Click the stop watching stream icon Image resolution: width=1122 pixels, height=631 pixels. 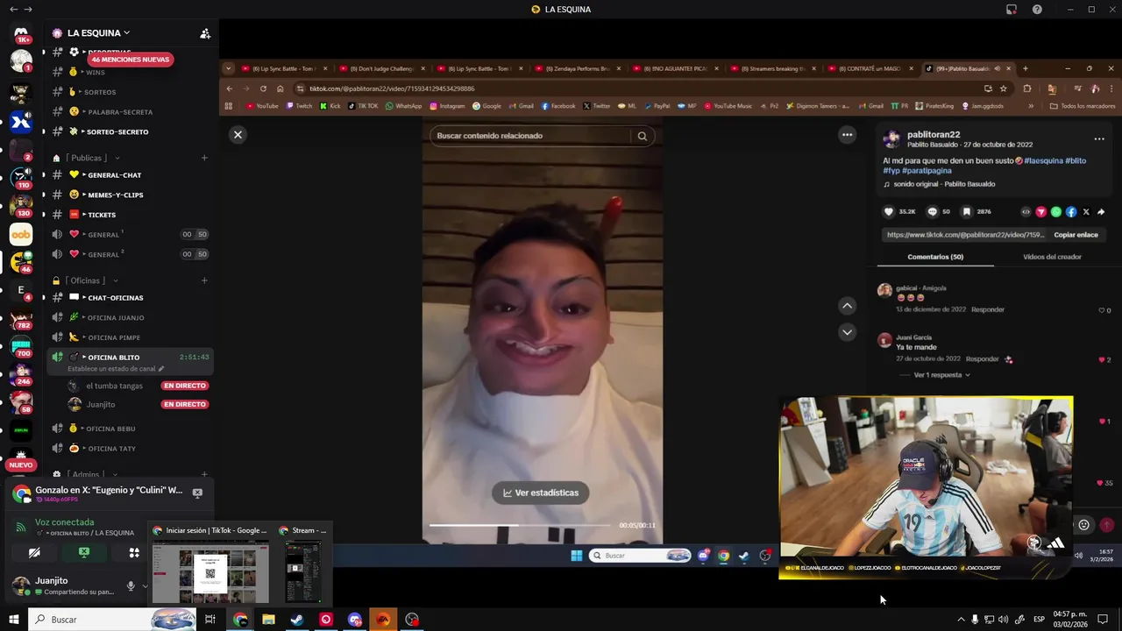point(197,493)
